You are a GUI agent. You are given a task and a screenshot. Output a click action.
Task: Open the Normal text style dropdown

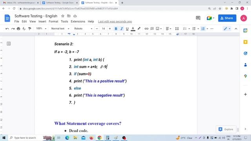point(60,29)
